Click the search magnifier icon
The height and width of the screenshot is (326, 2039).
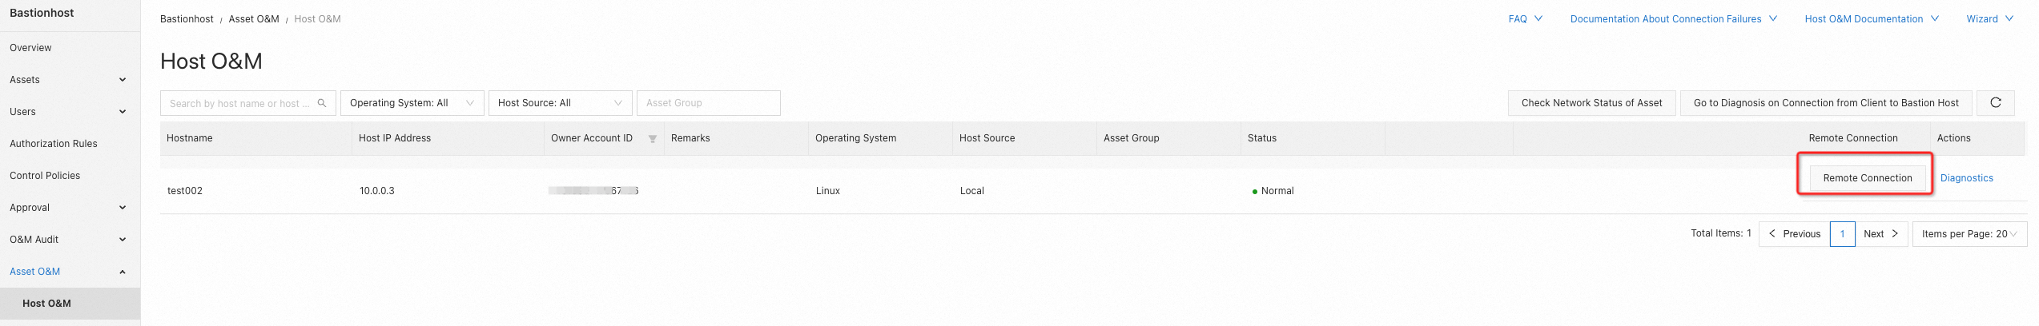click(x=322, y=103)
